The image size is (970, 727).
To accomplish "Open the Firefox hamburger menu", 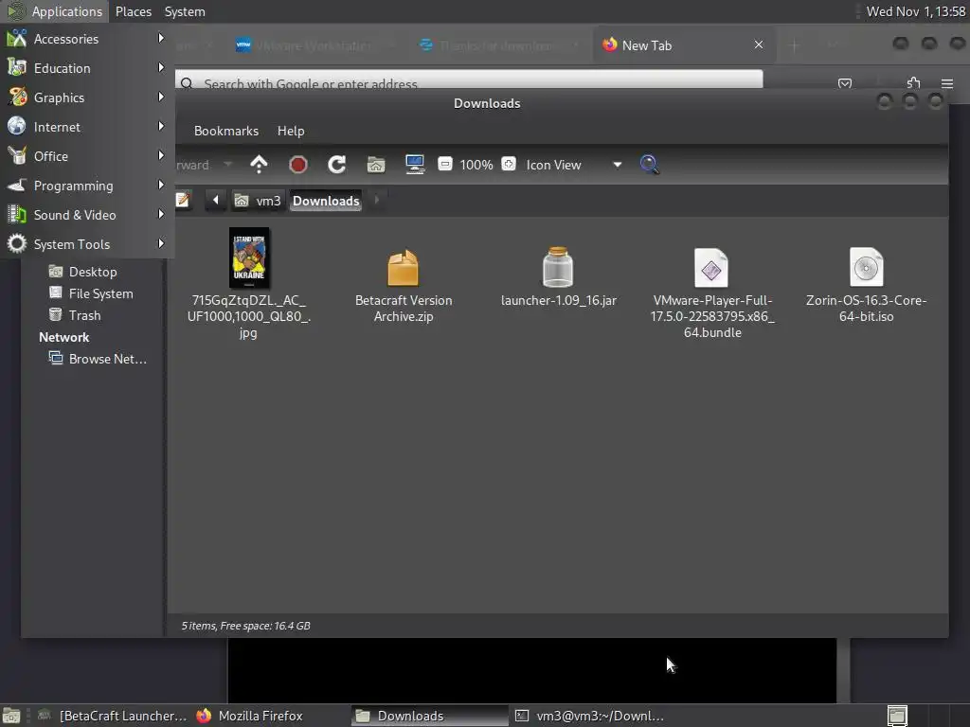I will pyautogui.click(x=947, y=83).
